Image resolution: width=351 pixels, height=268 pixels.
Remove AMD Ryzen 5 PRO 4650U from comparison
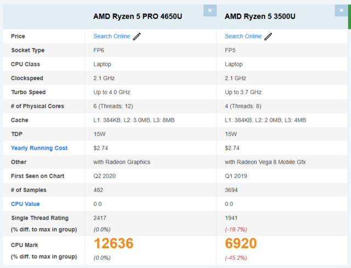coord(210,10)
